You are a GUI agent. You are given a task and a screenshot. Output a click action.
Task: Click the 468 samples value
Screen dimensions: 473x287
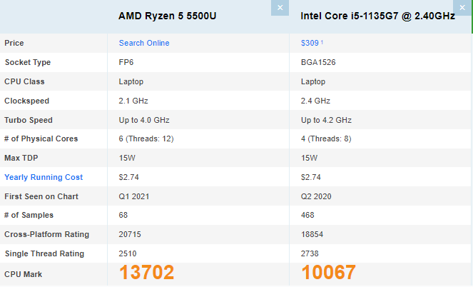tap(307, 215)
